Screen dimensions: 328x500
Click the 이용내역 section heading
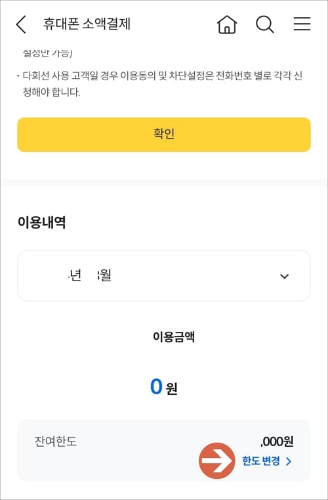click(x=42, y=222)
